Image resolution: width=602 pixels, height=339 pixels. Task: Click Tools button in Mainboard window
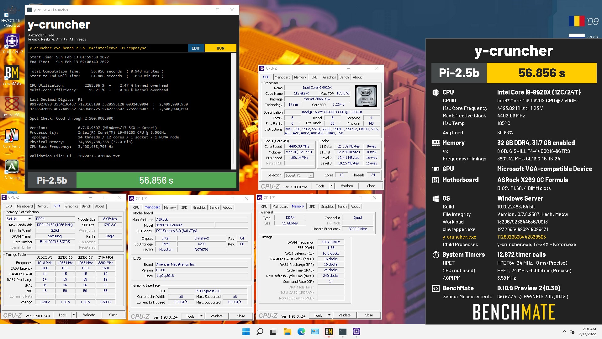[190, 316]
